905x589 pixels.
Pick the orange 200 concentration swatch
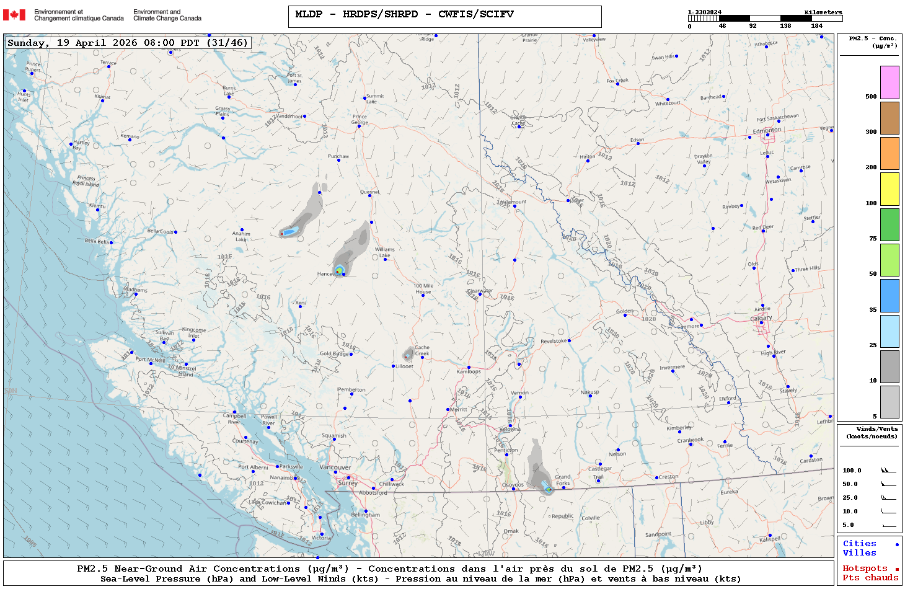(x=890, y=153)
